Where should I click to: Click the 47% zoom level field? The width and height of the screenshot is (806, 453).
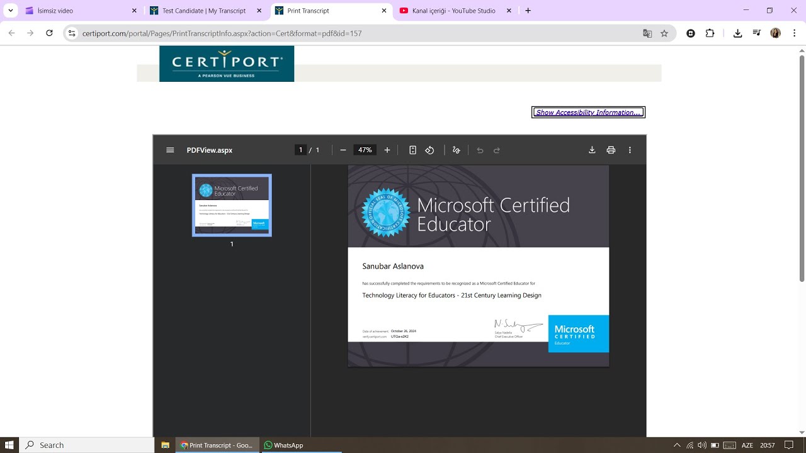coord(365,150)
